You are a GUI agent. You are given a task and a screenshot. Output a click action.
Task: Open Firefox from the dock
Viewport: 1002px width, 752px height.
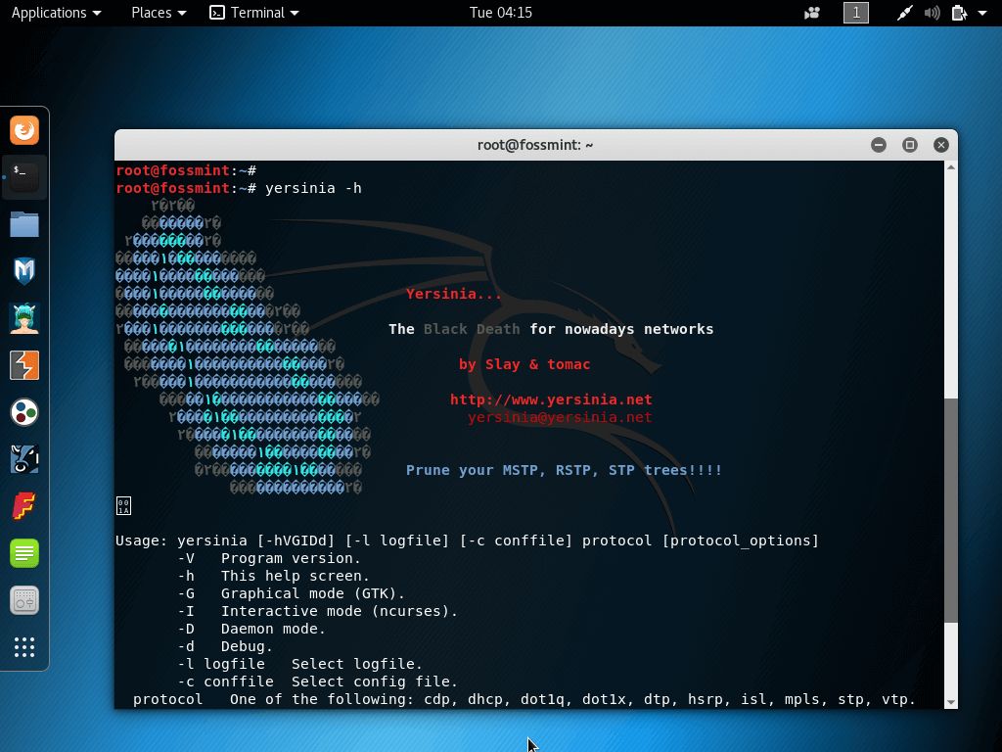(x=24, y=130)
